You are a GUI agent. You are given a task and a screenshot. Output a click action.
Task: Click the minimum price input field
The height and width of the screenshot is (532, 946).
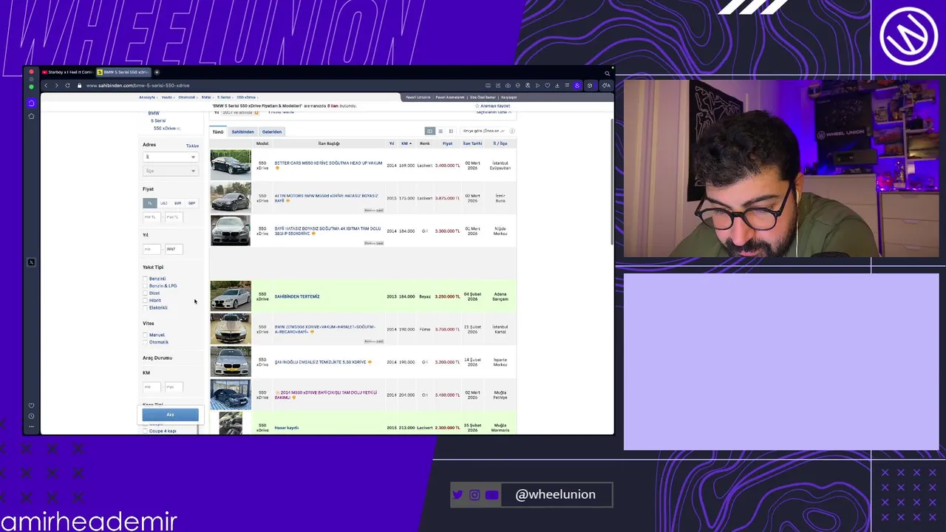click(151, 217)
